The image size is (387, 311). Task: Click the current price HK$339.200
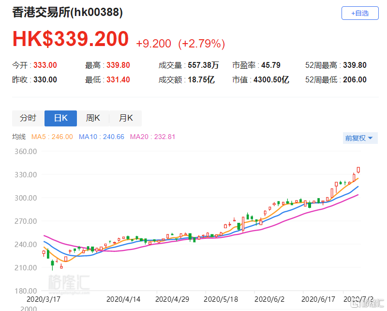71,39
